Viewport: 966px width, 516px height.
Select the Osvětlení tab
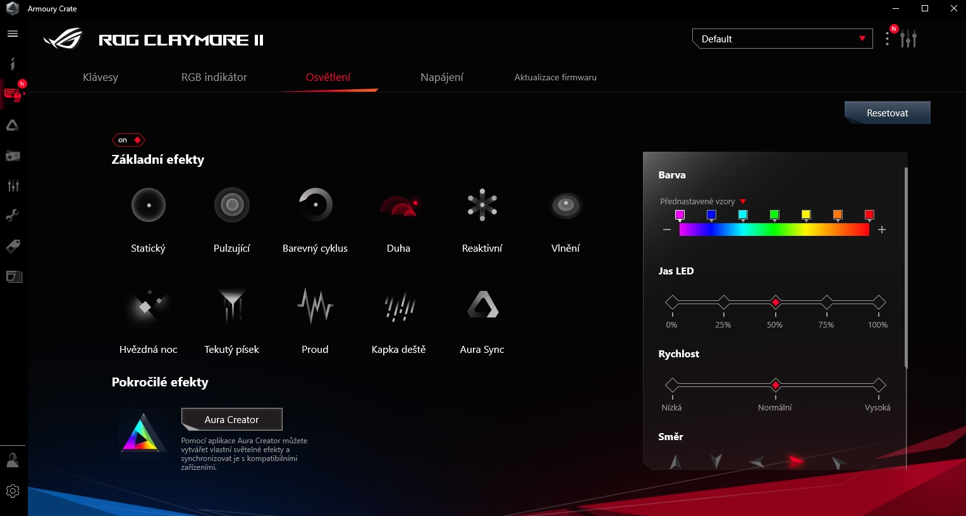(328, 77)
